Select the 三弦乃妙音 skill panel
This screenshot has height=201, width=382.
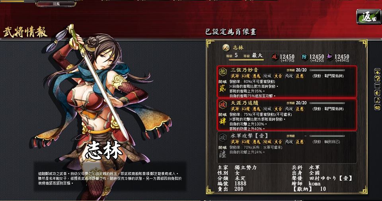(287, 82)
